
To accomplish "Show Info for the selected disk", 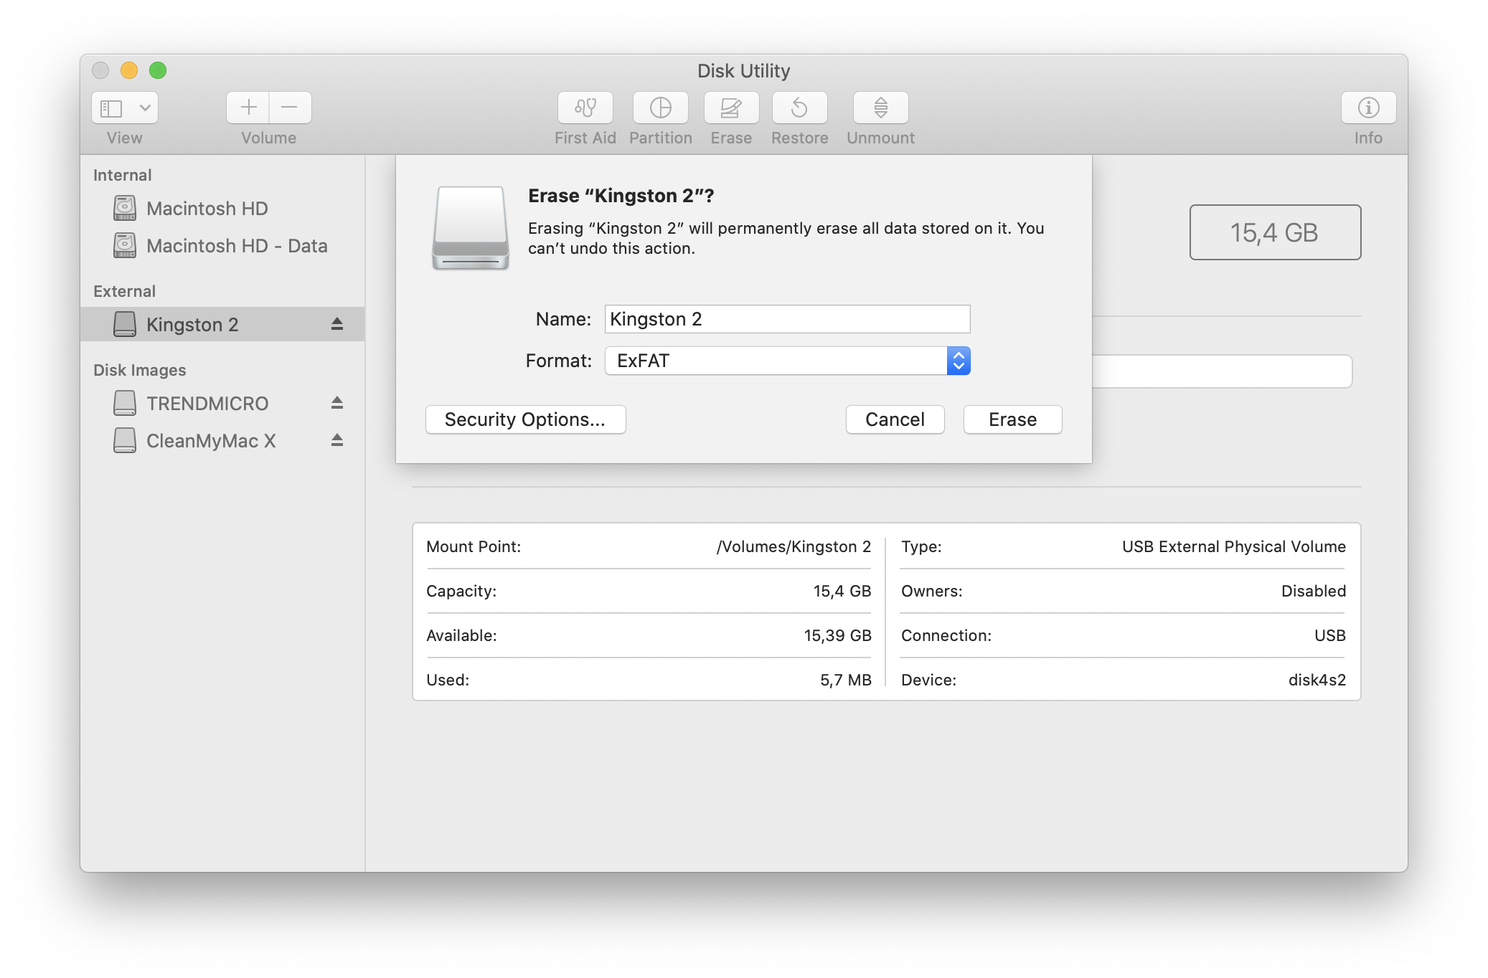I will coord(1367,108).
